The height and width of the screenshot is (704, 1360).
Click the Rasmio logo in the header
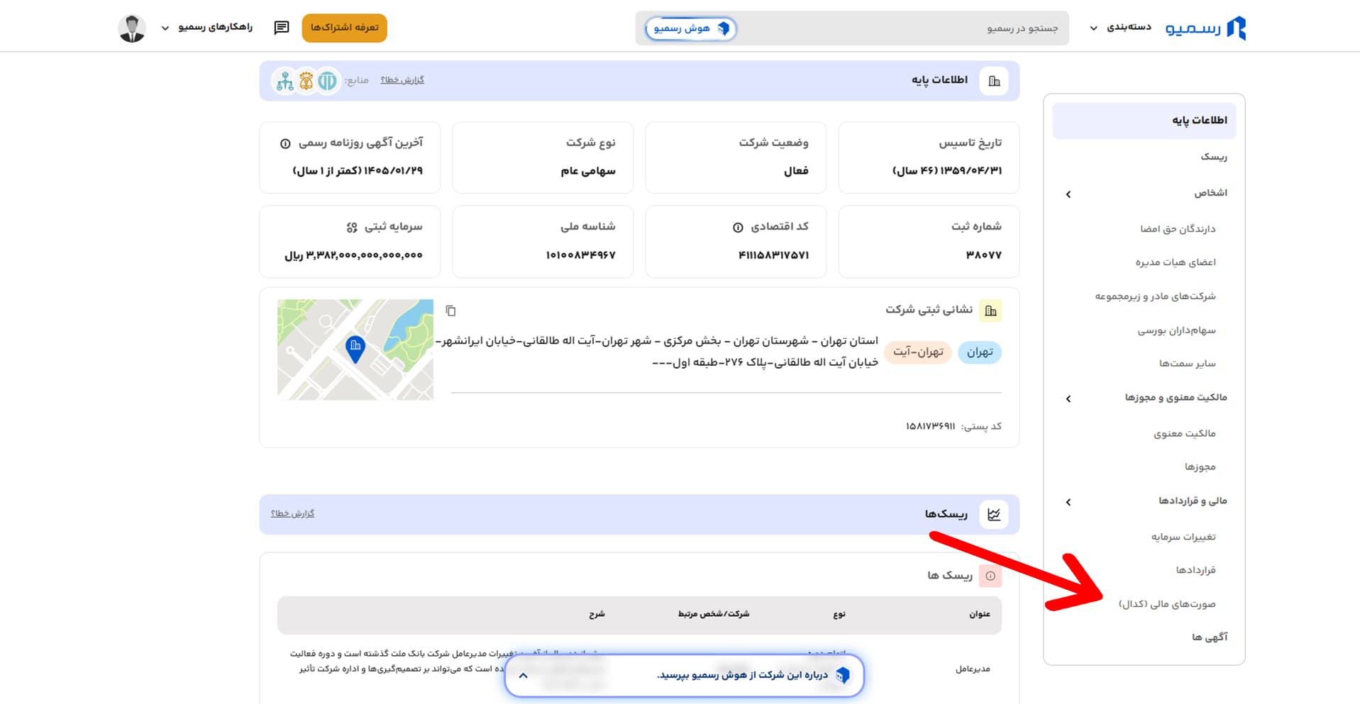[x=1205, y=28]
